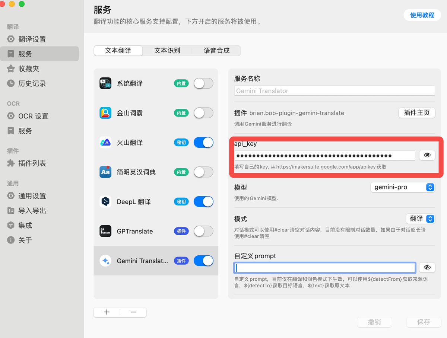
Task: Switch to the 文本识别 tab
Action: [167, 51]
